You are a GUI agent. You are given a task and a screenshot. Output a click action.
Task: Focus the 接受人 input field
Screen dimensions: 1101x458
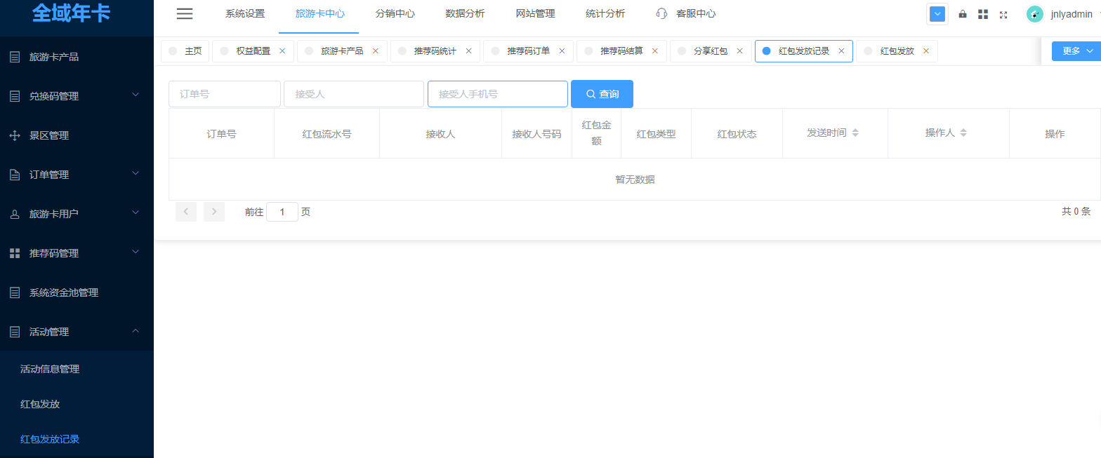click(x=354, y=94)
